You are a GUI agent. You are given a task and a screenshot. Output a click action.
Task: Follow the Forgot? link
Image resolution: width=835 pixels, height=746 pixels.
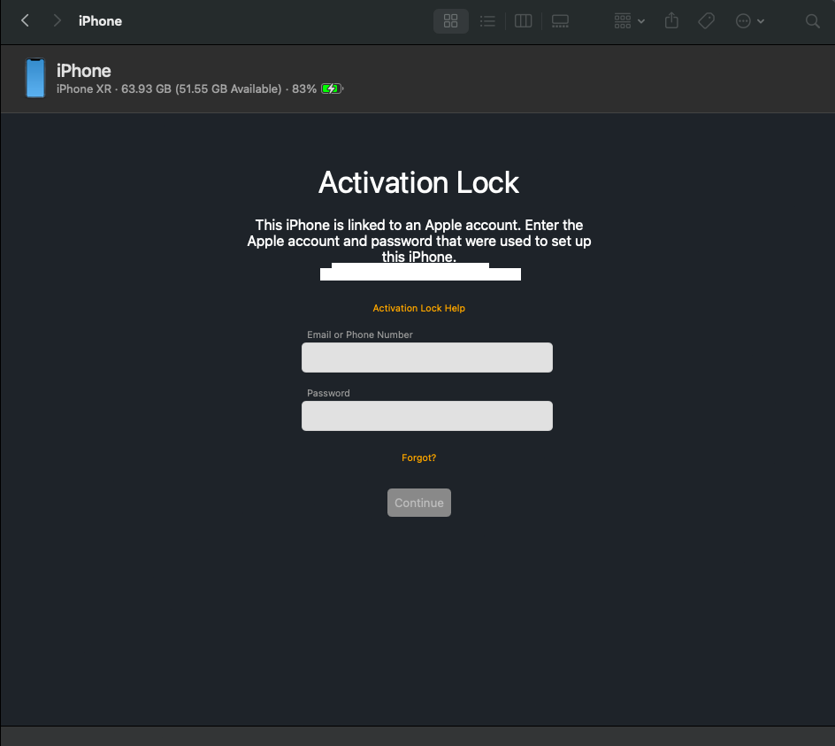pos(418,458)
